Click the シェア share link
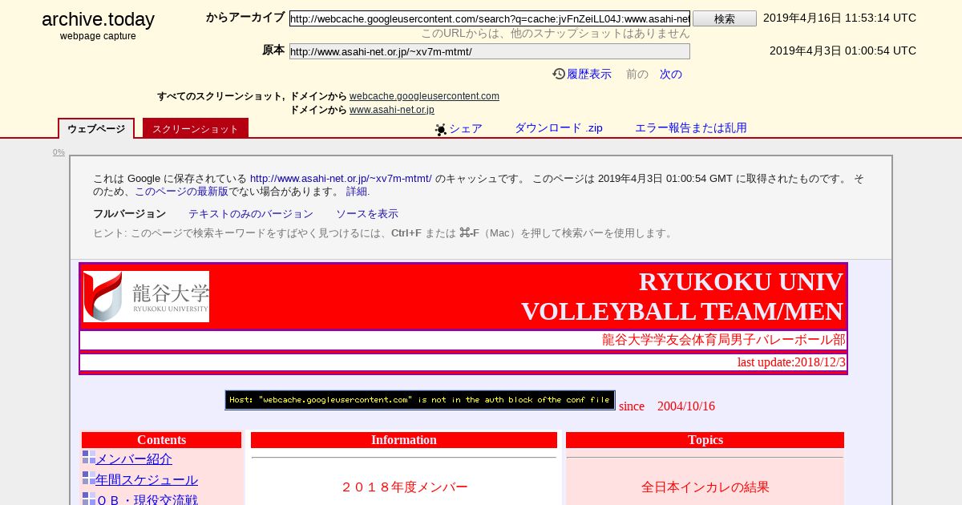The height and width of the screenshot is (505, 962). pyautogui.click(x=466, y=128)
